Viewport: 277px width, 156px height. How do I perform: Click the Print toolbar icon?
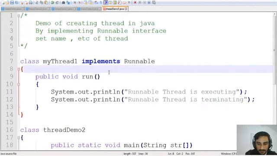click(x=31, y=3)
